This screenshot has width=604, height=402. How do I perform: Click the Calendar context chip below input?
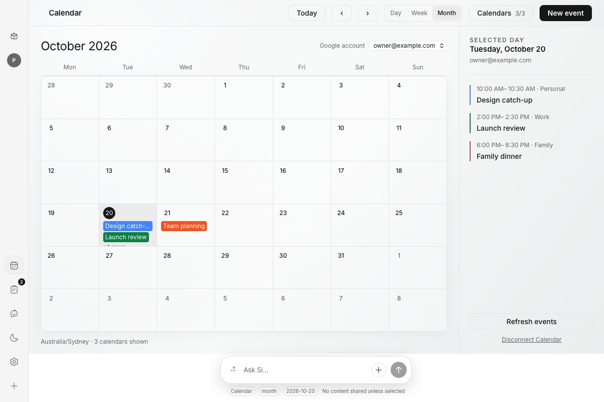tap(242, 391)
